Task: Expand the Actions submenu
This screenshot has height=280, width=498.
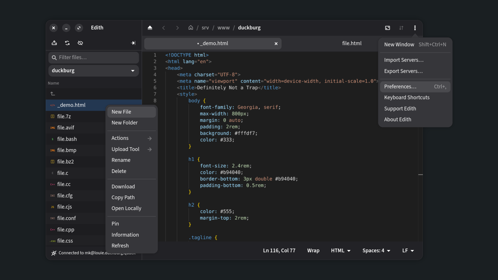Action: (132, 138)
